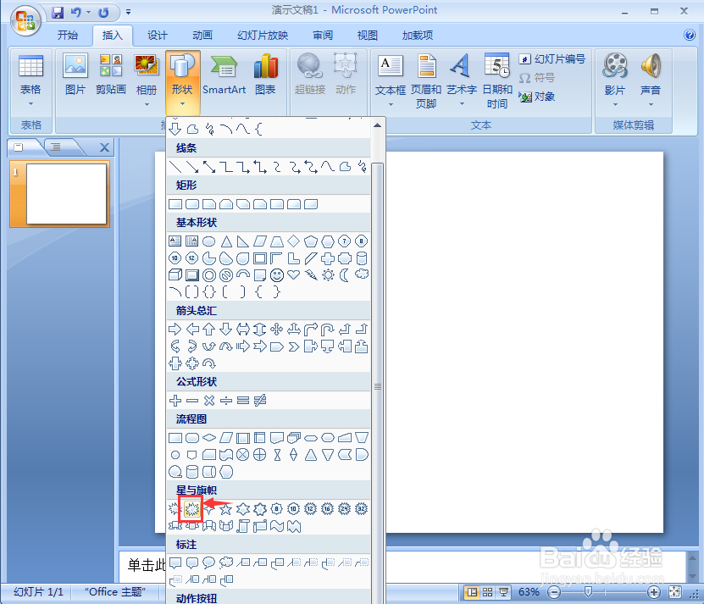Choose the straight line shape under 线条

click(175, 167)
